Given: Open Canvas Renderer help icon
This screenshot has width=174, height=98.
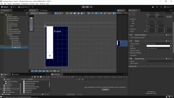Looking at the screenshot, I should [x=166, y=35].
